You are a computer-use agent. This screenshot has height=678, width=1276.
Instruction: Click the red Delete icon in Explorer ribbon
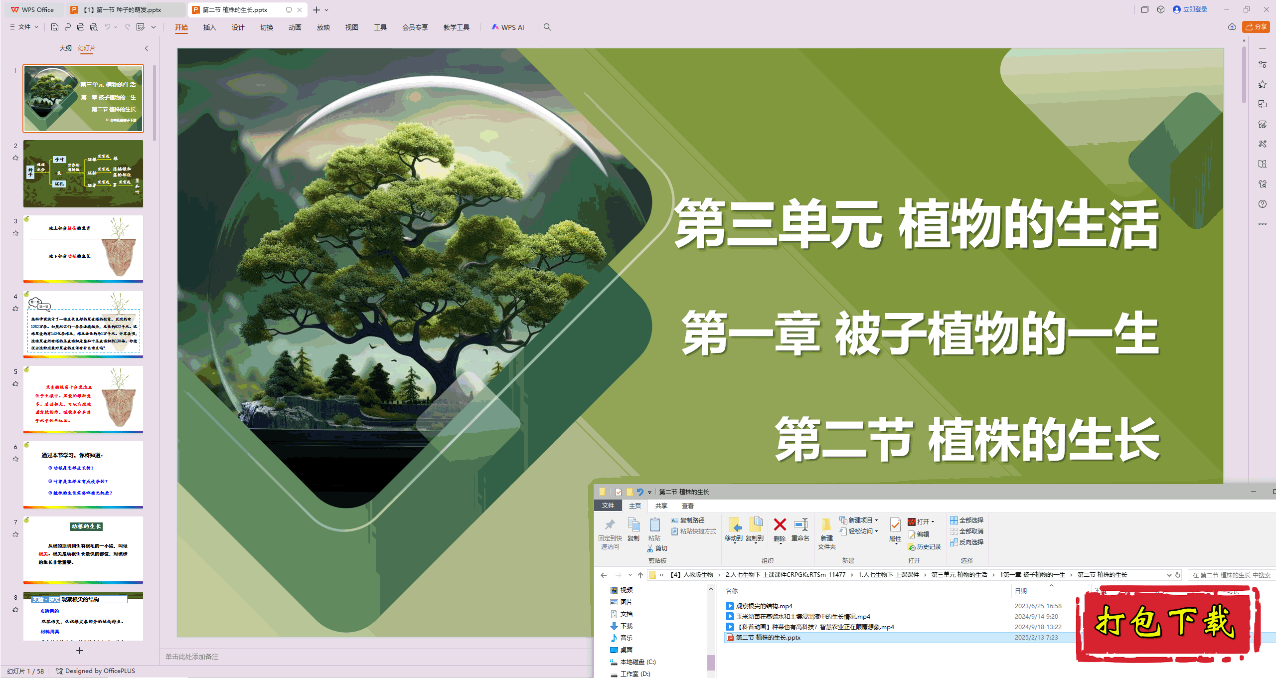pyautogui.click(x=780, y=525)
